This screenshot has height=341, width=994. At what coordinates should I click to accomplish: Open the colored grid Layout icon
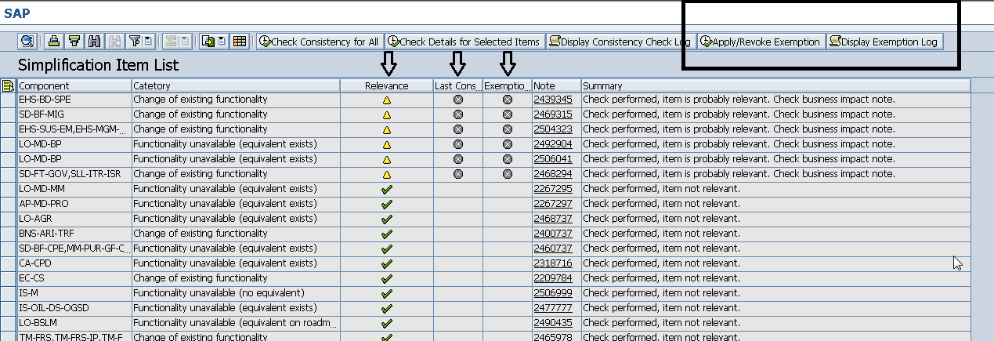tap(240, 42)
